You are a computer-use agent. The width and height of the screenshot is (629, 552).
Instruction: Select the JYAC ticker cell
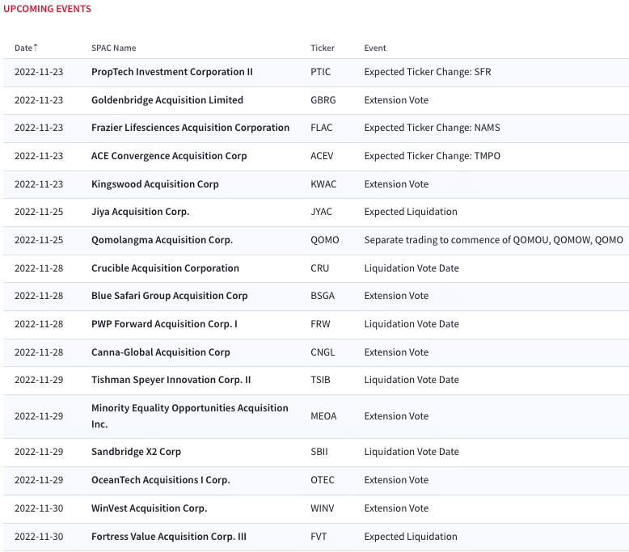pyautogui.click(x=321, y=212)
